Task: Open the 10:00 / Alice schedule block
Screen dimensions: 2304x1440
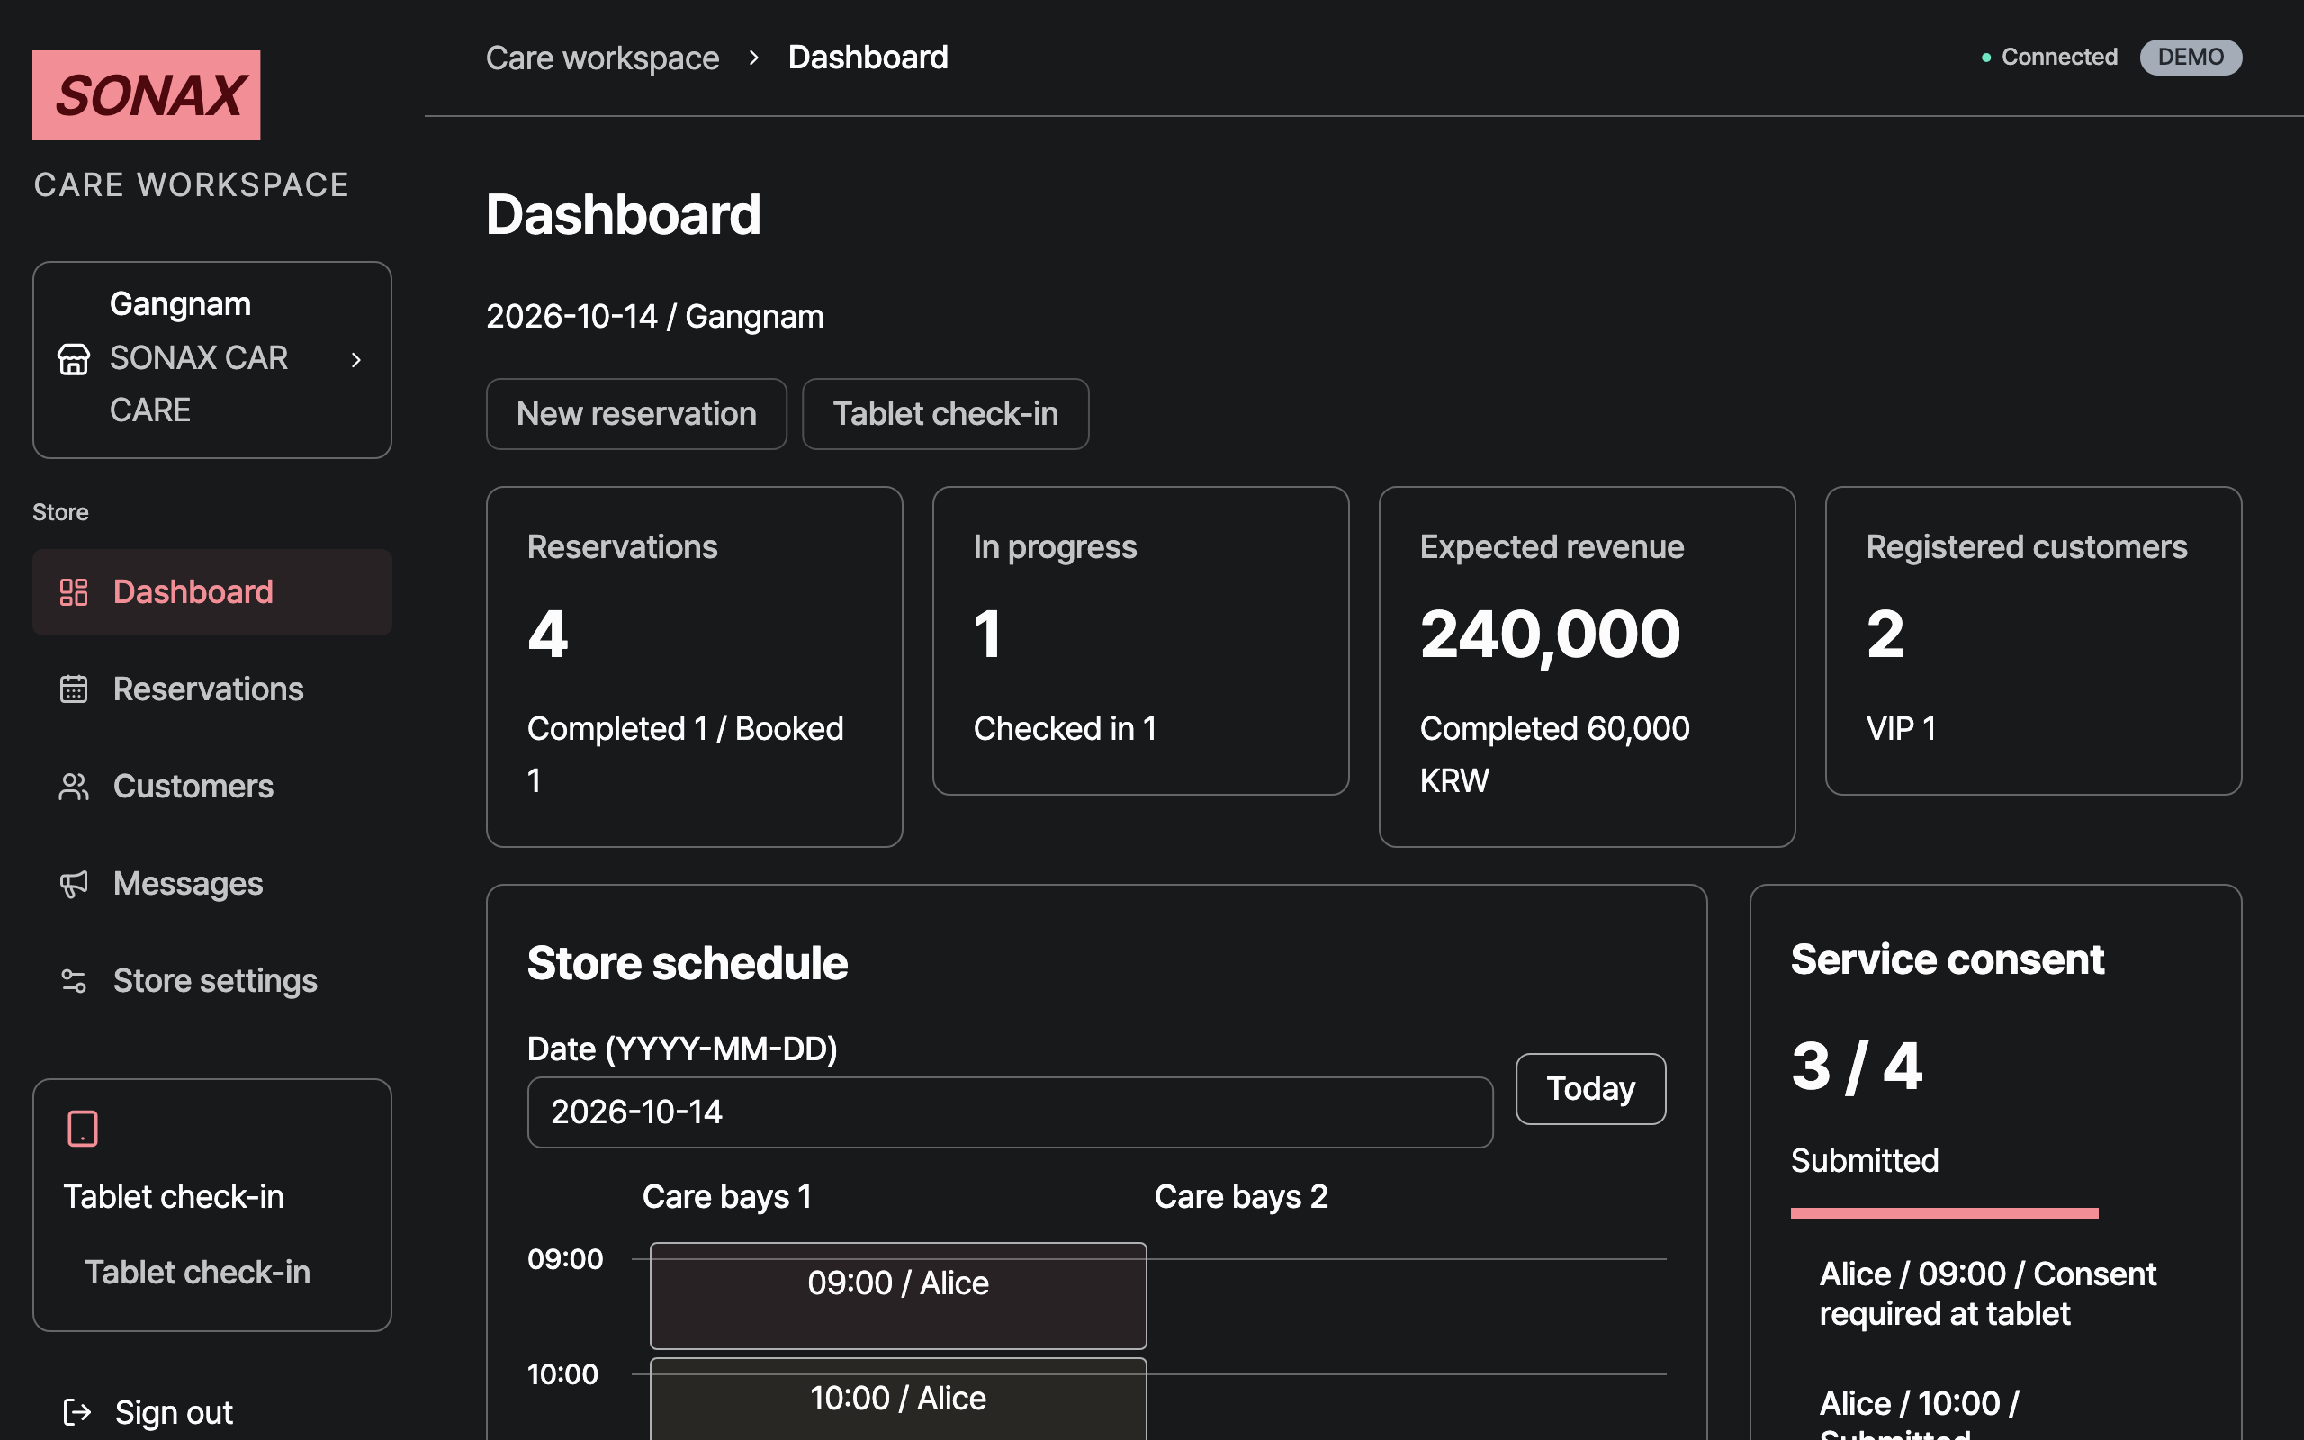Action: pyautogui.click(x=898, y=1399)
